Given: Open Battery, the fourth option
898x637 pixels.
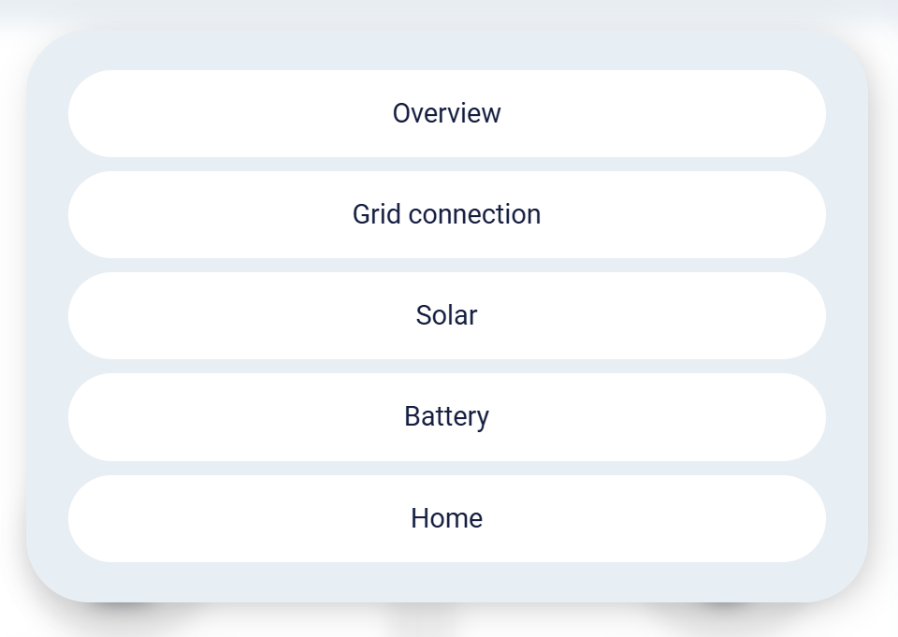Looking at the screenshot, I should pos(447,416).
